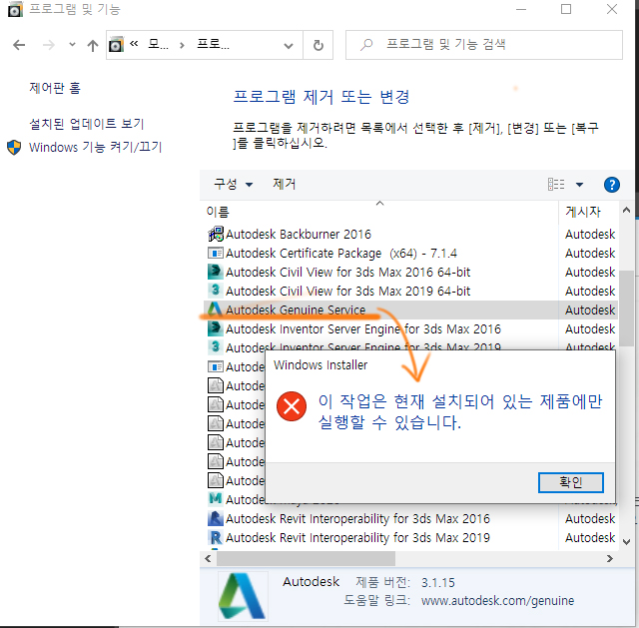Click scroll up arrow of program list
The width and height of the screenshot is (639, 628).
pyautogui.click(x=626, y=211)
